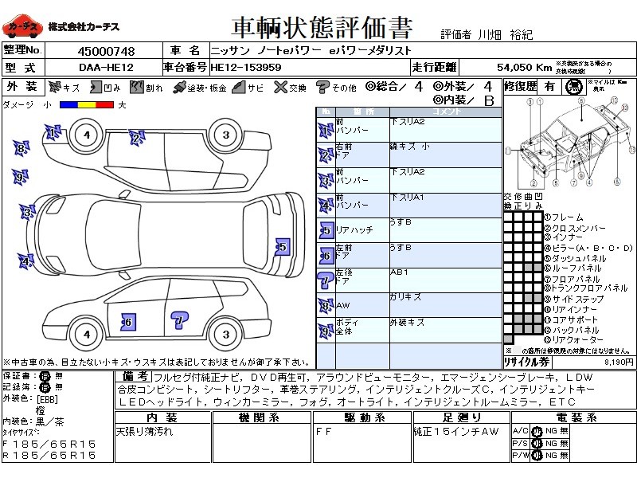Image resolution: width=637 pixels, height=478 pixels.
Task: Click the 割れ crack legend icon
Action: pyautogui.click(x=137, y=87)
